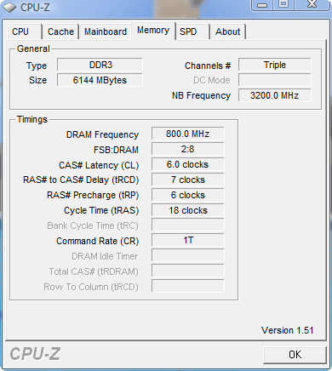
Task: Click the tRP value 6 clocks
Action: [188, 195]
